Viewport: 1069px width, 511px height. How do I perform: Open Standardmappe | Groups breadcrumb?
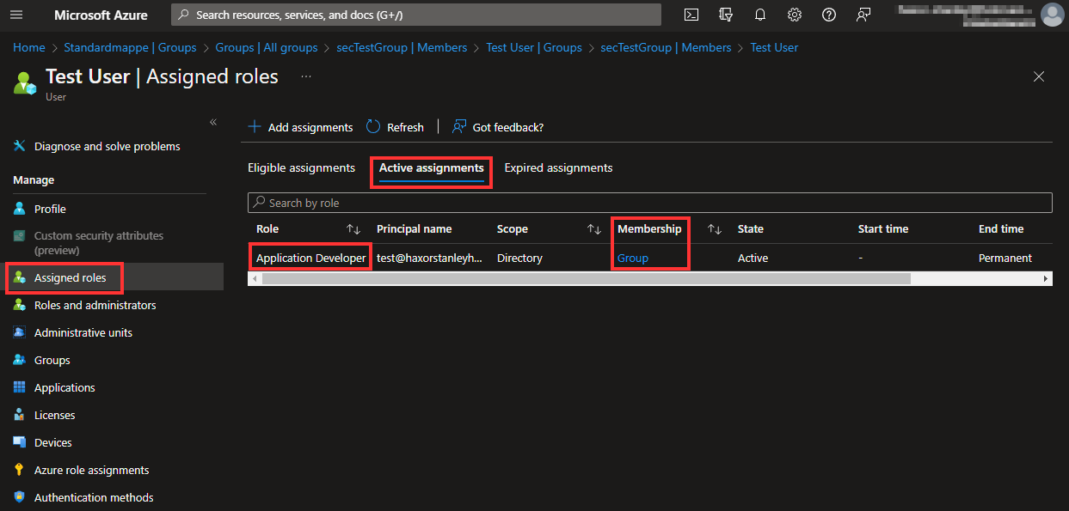[130, 47]
